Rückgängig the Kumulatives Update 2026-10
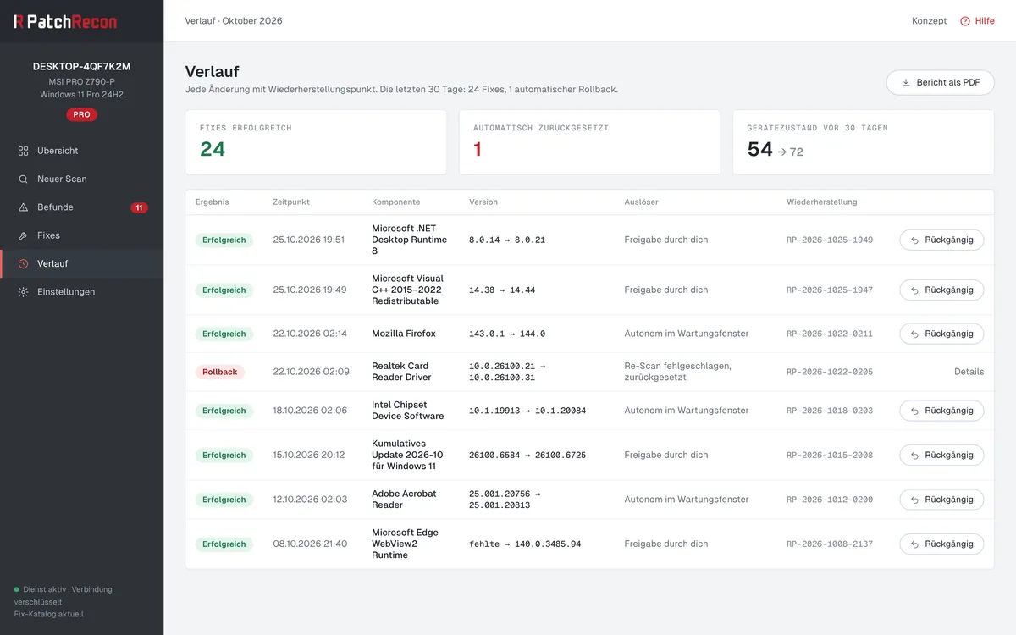 click(x=941, y=456)
